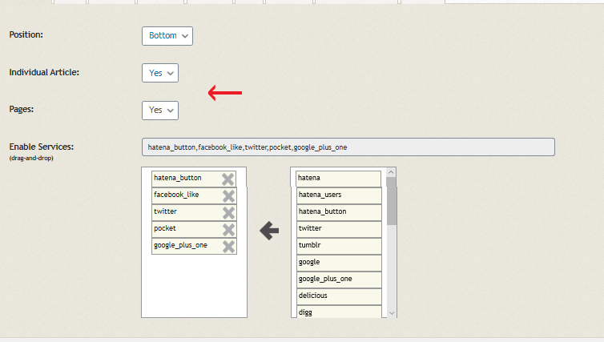The width and height of the screenshot is (604, 342).
Task: Remove google_plus_one with X icon
Action: (x=228, y=247)
